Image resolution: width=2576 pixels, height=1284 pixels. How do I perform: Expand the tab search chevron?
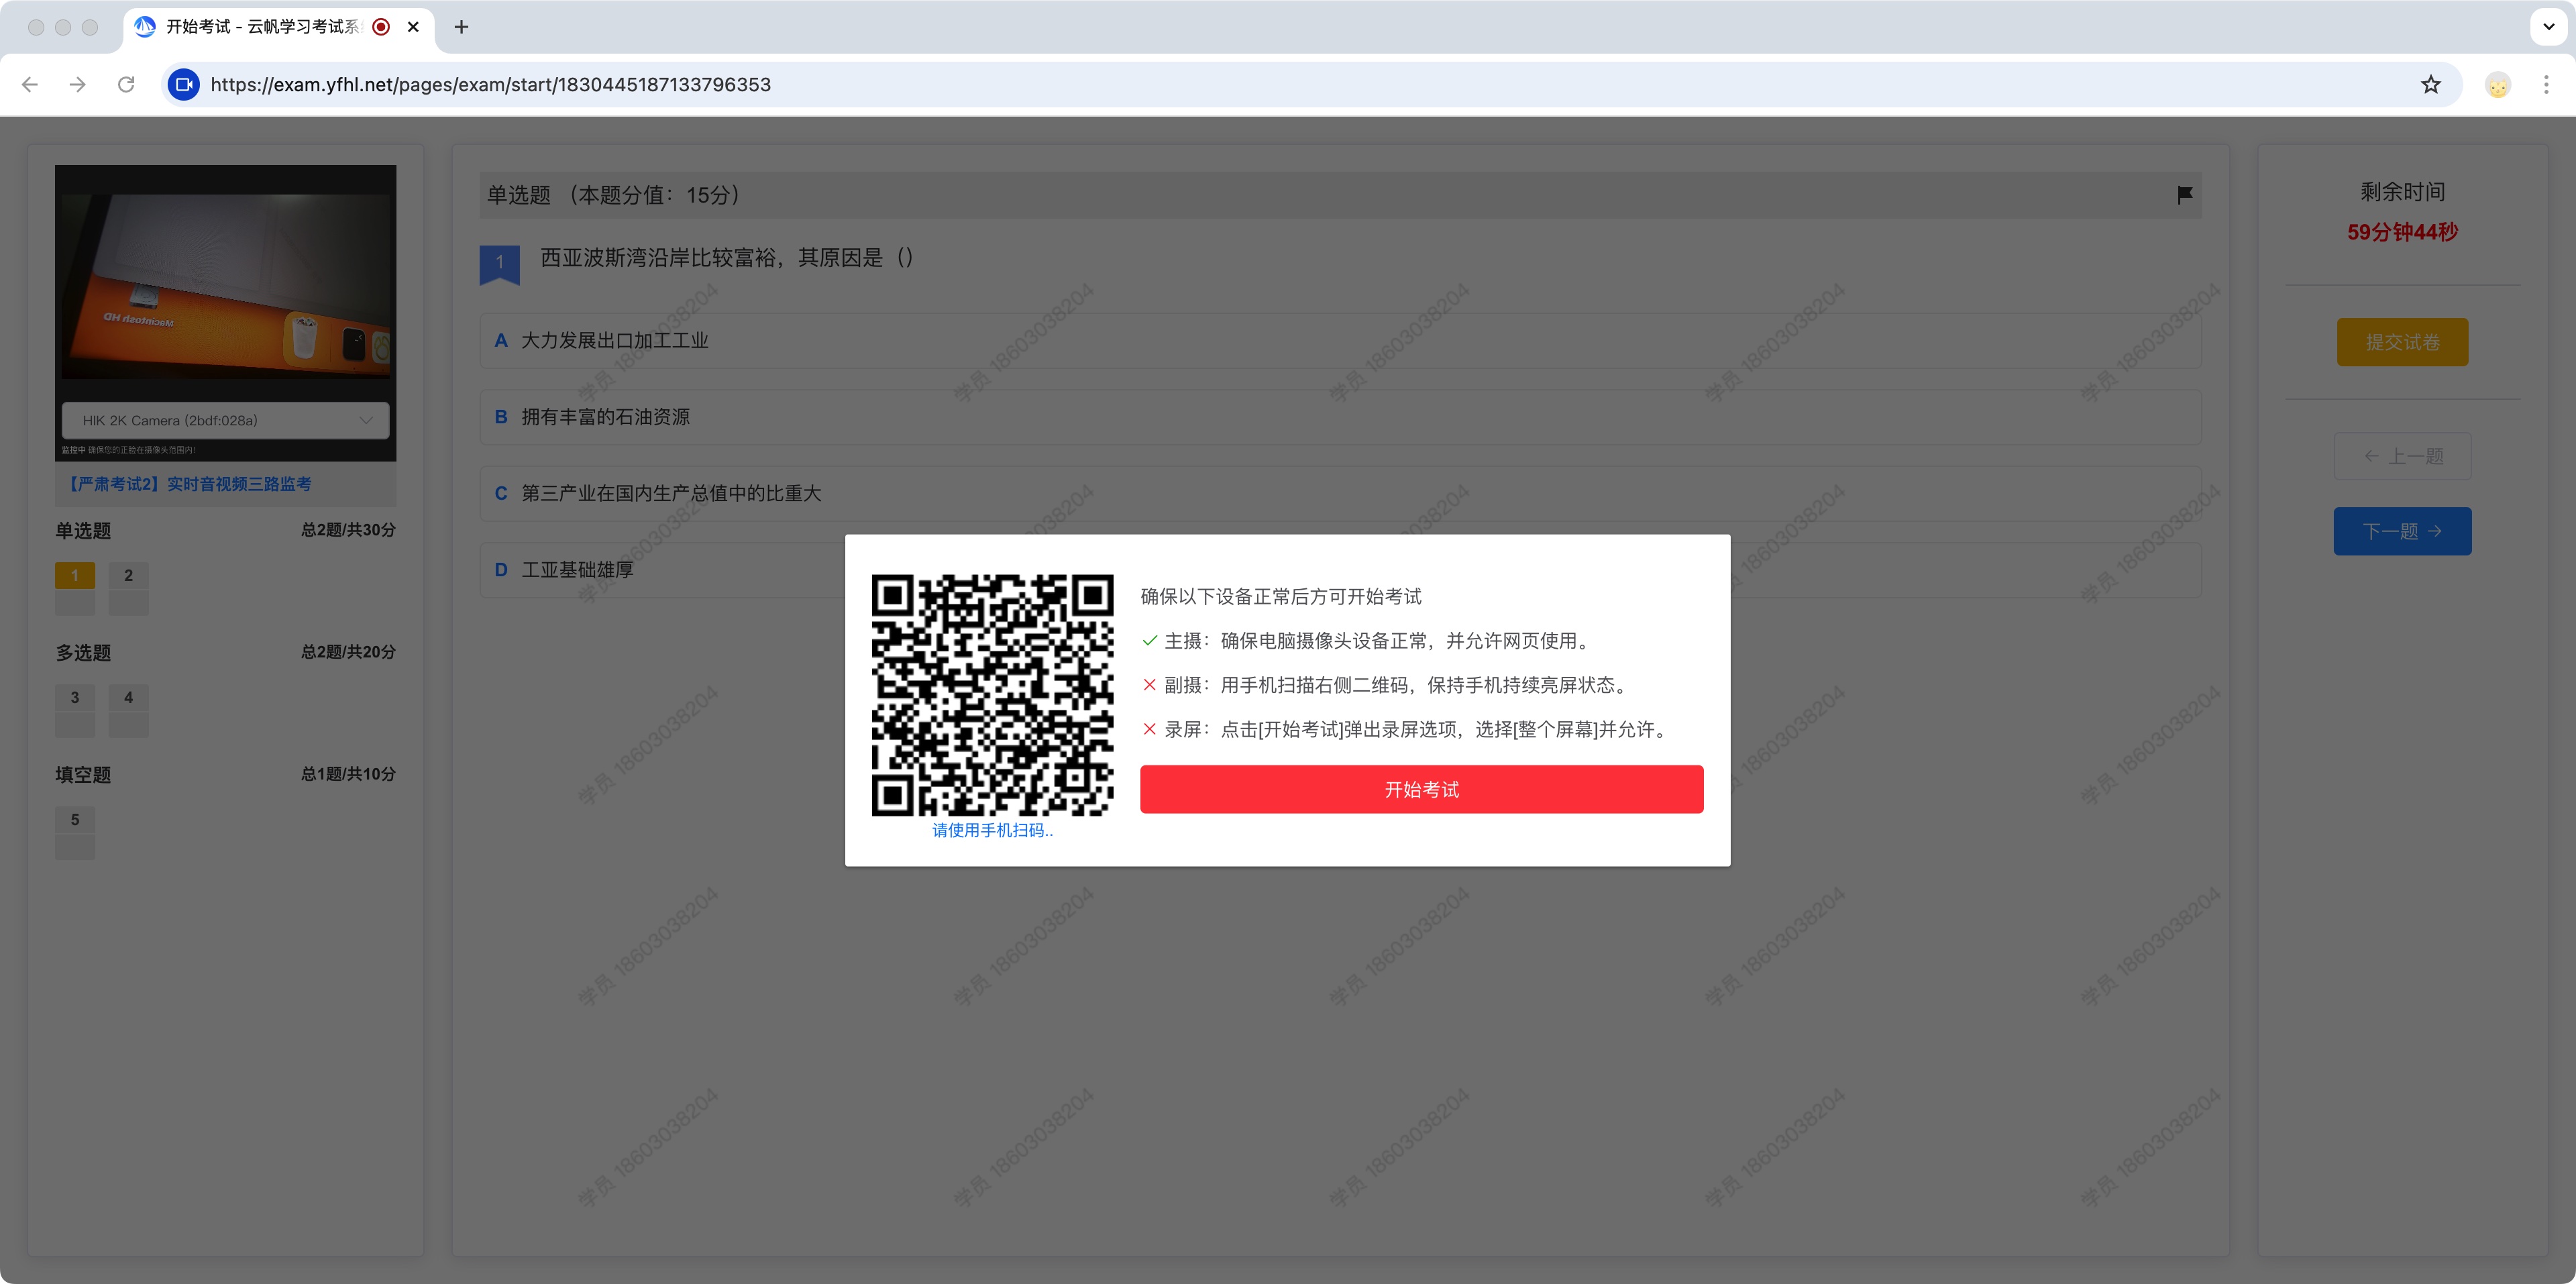[x=2548, y=27]
